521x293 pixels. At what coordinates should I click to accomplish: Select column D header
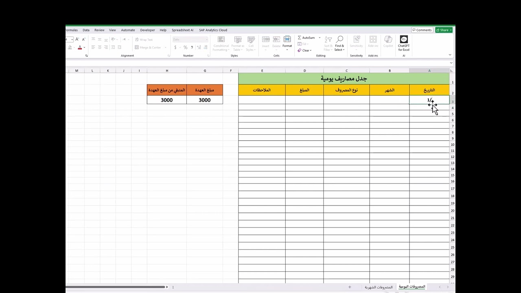[x=304, y=71]
